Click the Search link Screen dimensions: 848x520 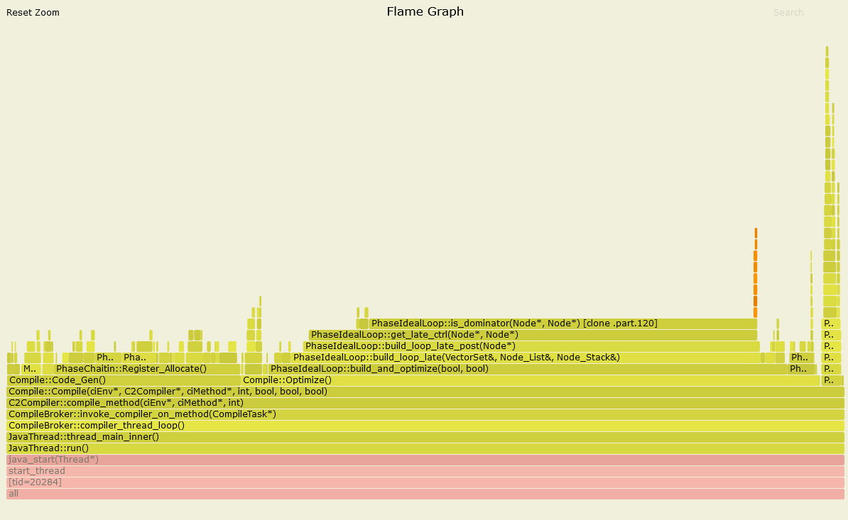tap(788, 13)
